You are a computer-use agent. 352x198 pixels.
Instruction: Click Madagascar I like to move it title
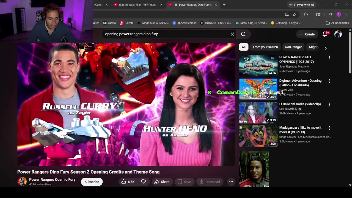(x=300, y=130)
